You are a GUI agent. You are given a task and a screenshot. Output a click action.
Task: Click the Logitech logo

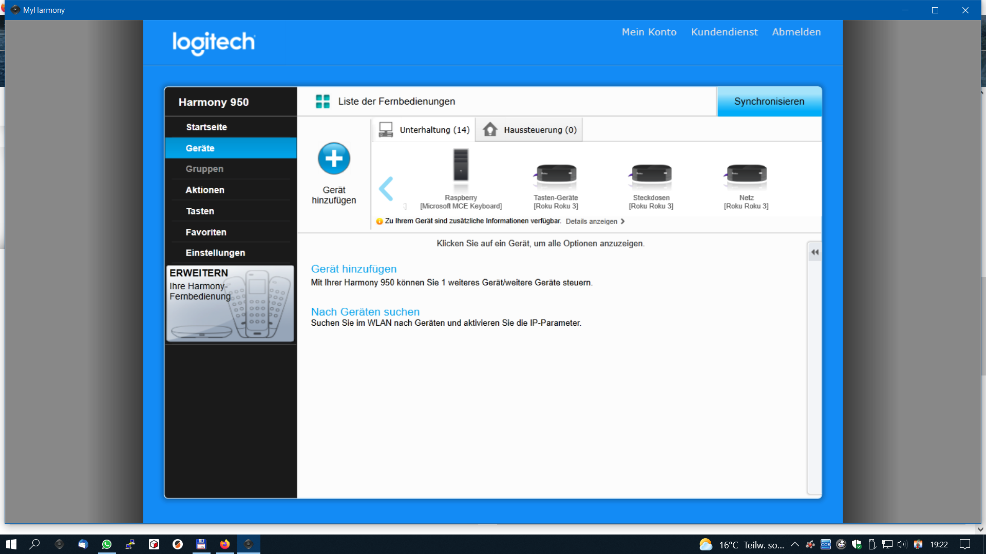click(214, 43)
